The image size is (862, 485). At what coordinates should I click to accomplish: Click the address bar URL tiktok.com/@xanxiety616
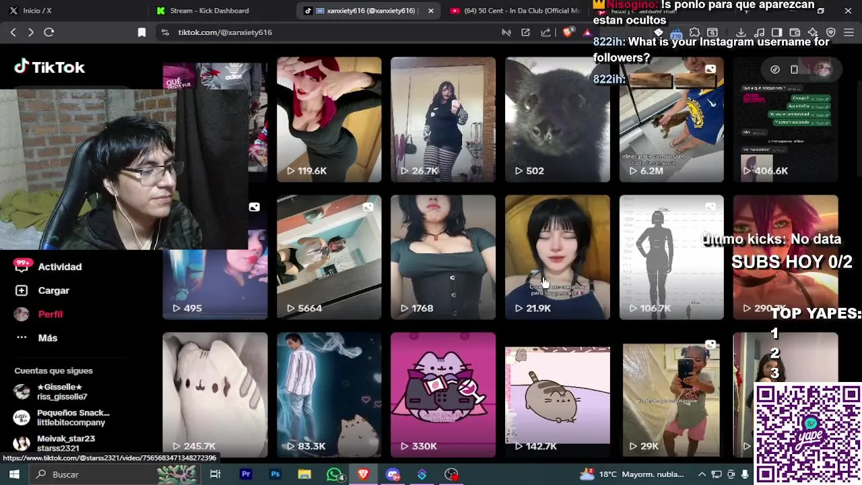coord(225,32)
